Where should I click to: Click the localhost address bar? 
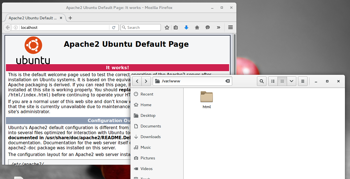65,27
